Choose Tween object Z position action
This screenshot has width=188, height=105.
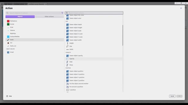coord(94,80)
